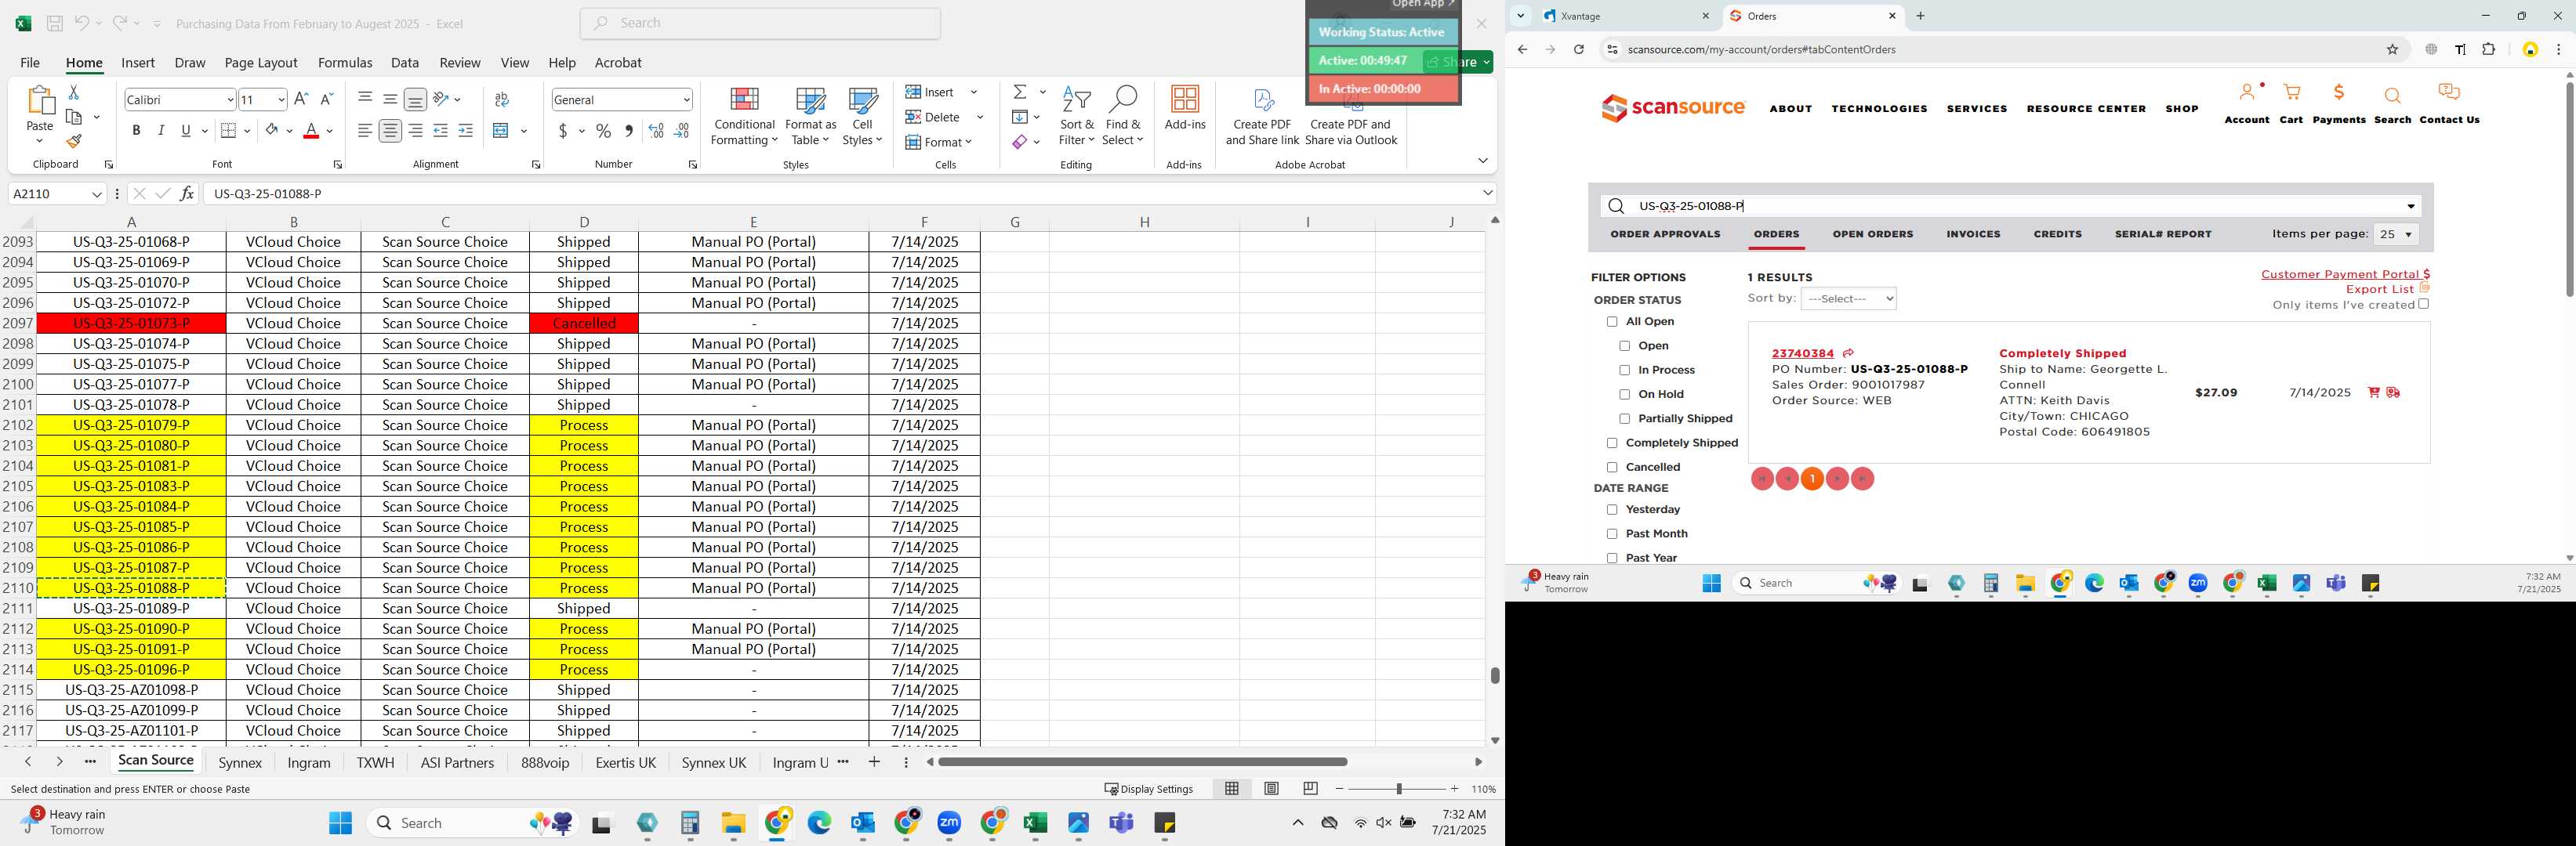
Task: Click the Percent Style icon
Action: click(x=603, y=131)
